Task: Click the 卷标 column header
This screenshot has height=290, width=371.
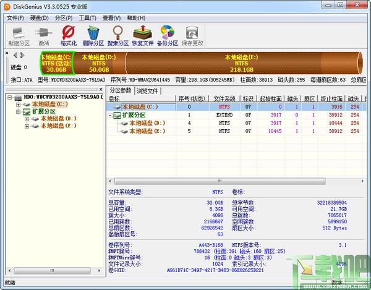Action: (141, 99)
